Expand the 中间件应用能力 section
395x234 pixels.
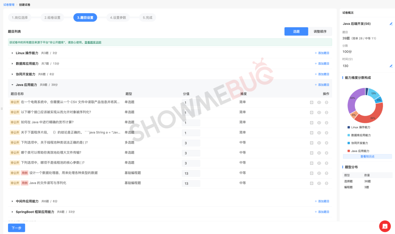point(12,201)
